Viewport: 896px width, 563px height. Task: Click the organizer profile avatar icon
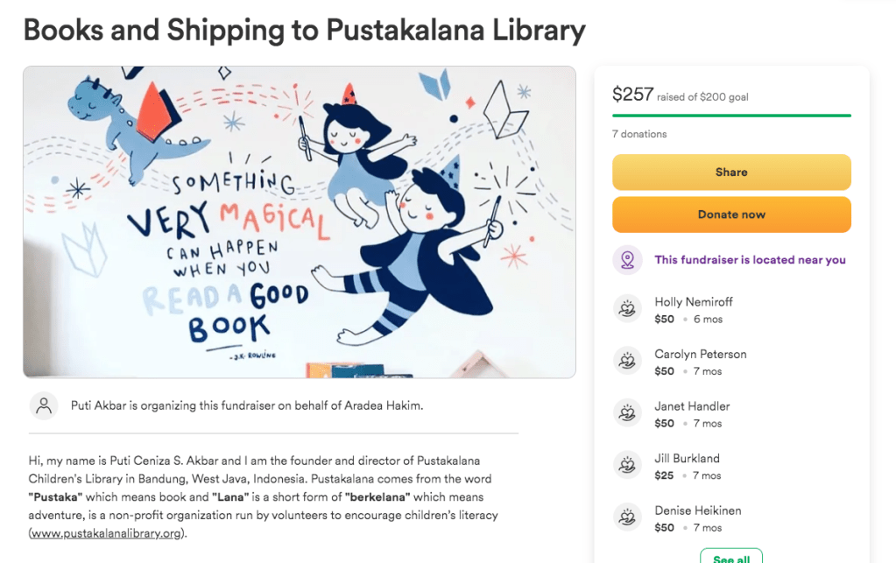[x=44, y=405]
